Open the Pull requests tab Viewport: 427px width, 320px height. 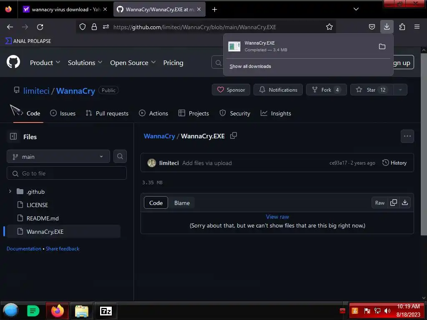[107, 113]
